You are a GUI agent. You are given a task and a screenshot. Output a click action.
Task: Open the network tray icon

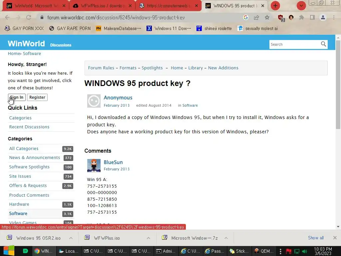(297, 251)
